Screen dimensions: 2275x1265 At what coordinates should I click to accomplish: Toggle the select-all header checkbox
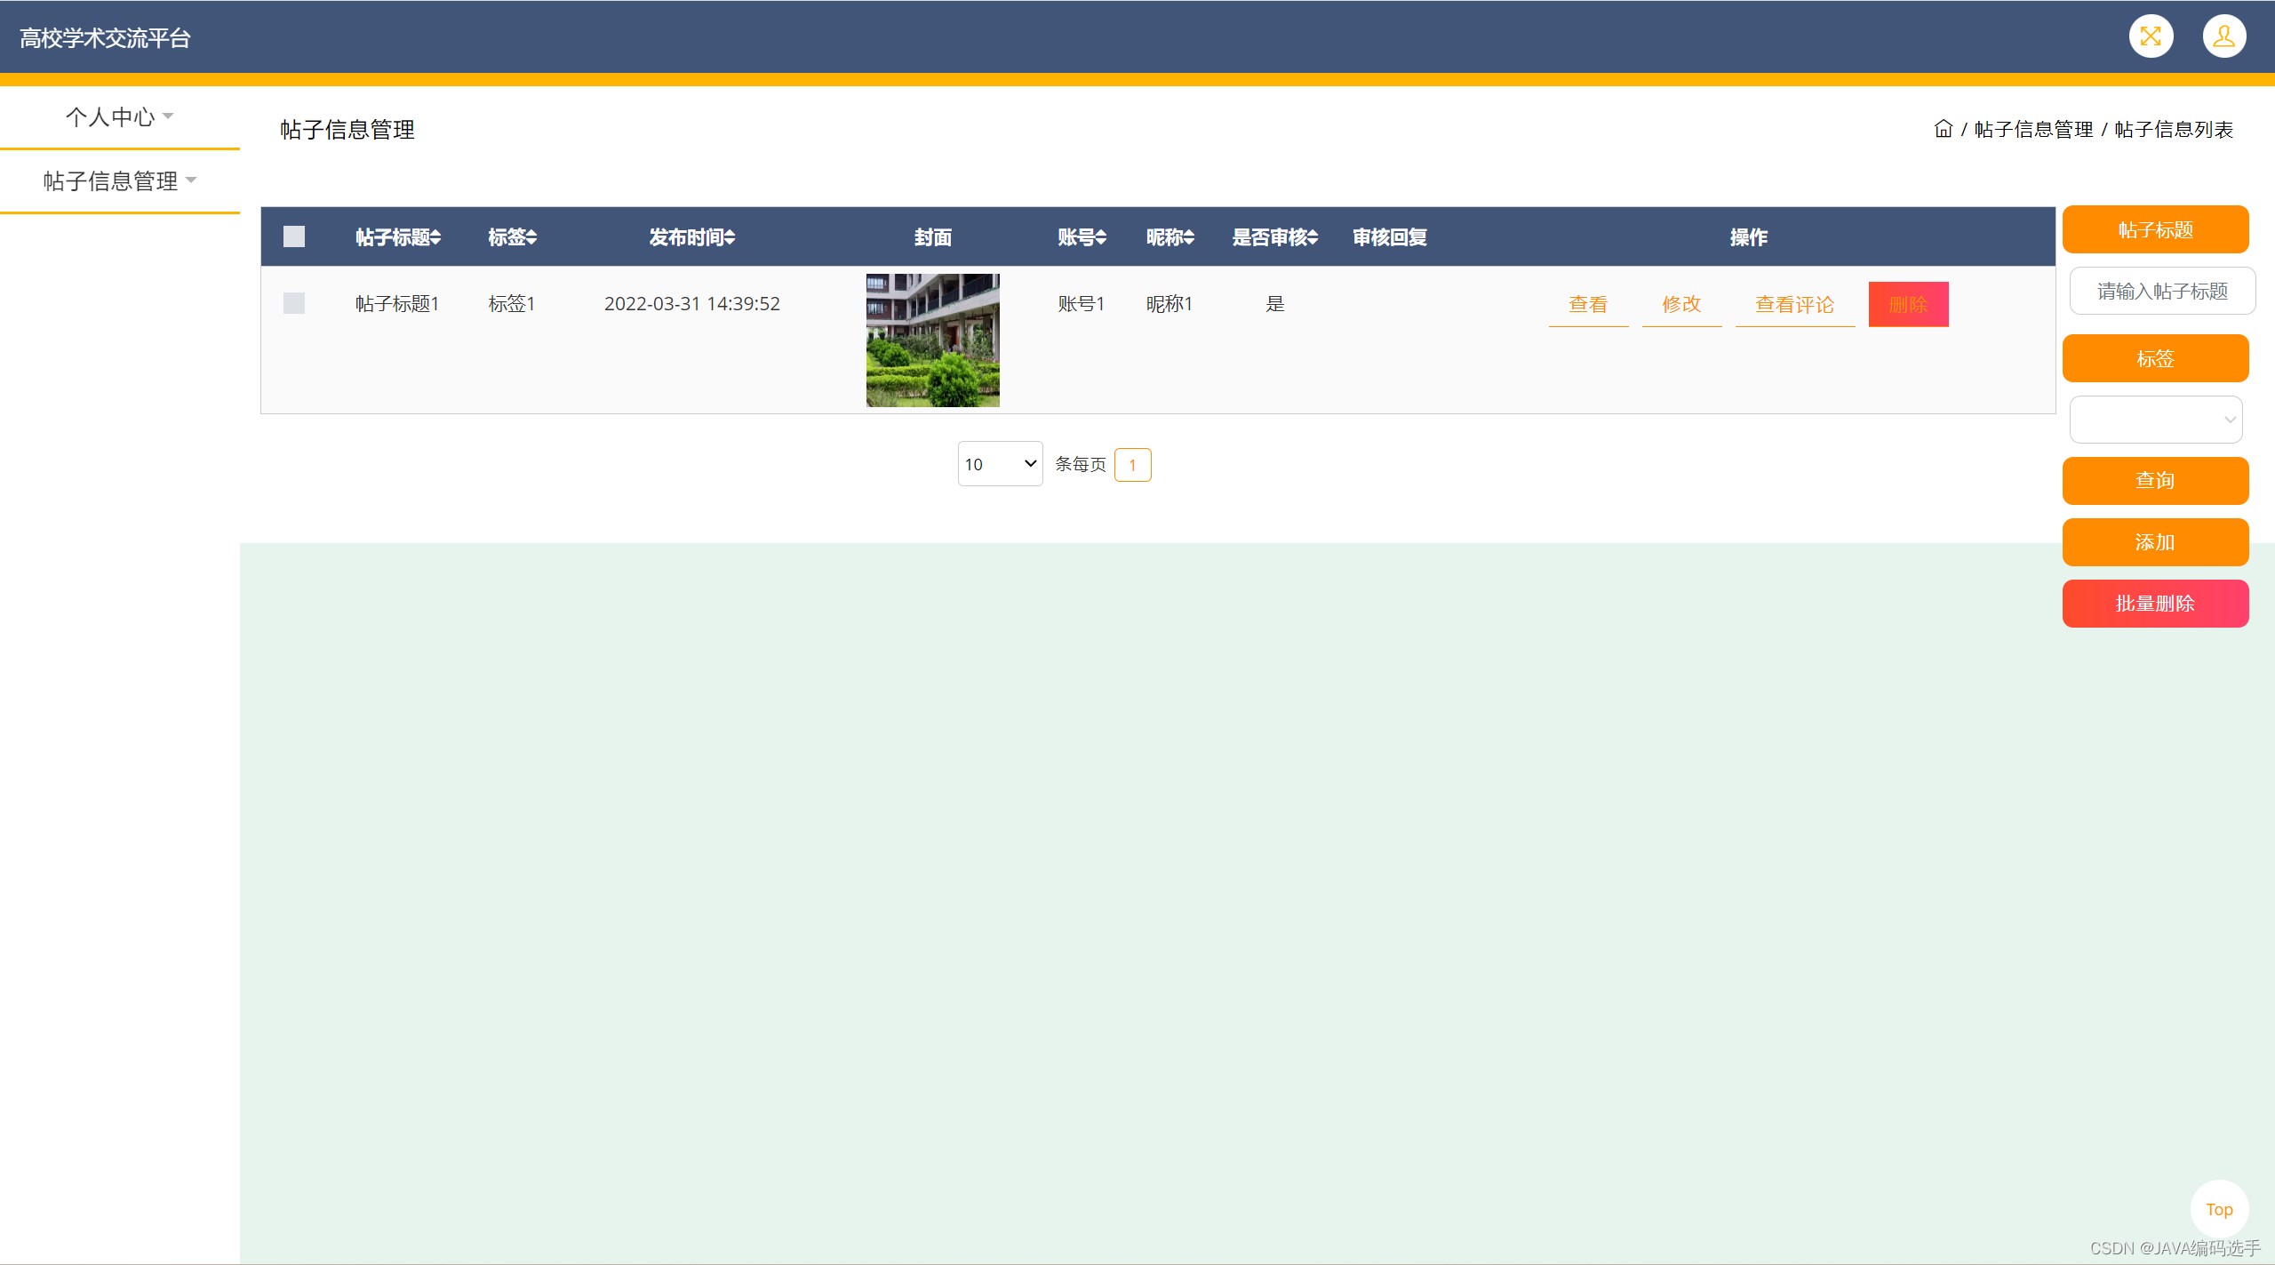(294, 236)
